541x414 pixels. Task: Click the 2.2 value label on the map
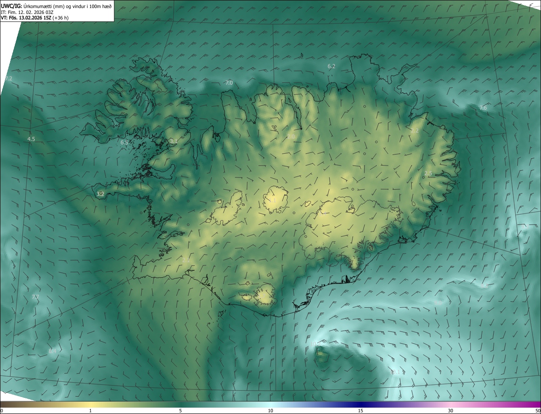pyautogui.click(x=415, y=131)
